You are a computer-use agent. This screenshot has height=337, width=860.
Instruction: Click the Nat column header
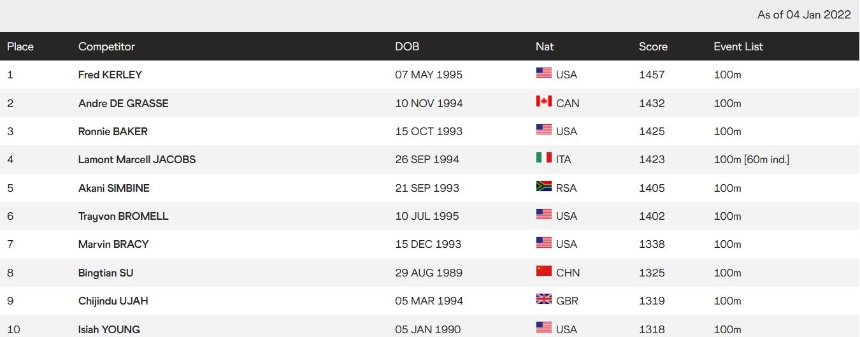point(545,47)
